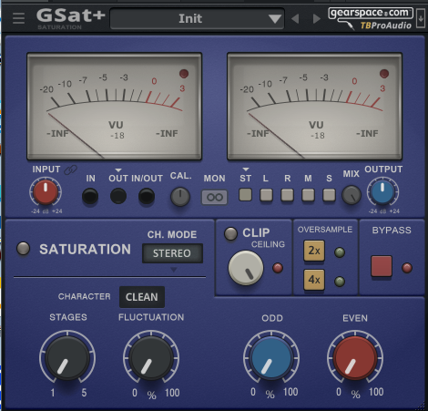Click the CAL. calibration knob
This screenshot has height=411, width=428.
[x=180, y=197]
